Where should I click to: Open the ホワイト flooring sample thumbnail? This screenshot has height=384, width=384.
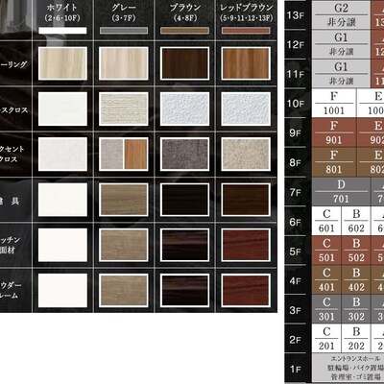[62, 63]
